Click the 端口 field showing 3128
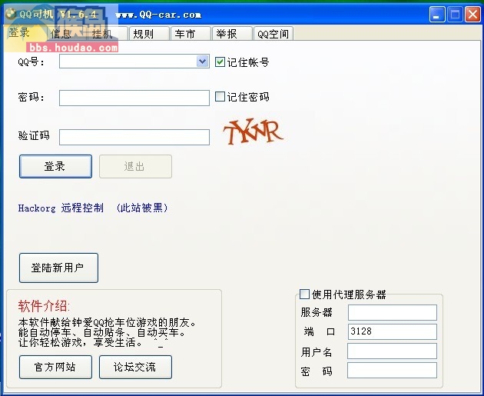This screenshot has width=484, height=396. [x=393, y=331]
